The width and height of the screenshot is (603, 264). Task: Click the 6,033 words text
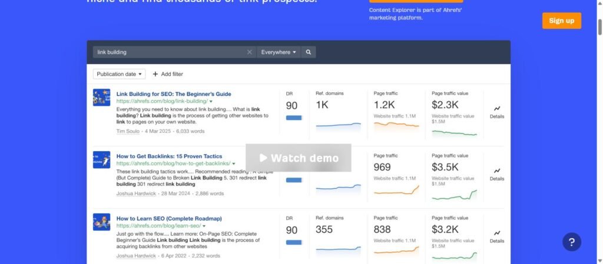[190, 131]
